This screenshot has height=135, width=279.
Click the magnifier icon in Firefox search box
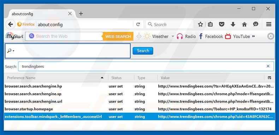(x=150, y=24)
